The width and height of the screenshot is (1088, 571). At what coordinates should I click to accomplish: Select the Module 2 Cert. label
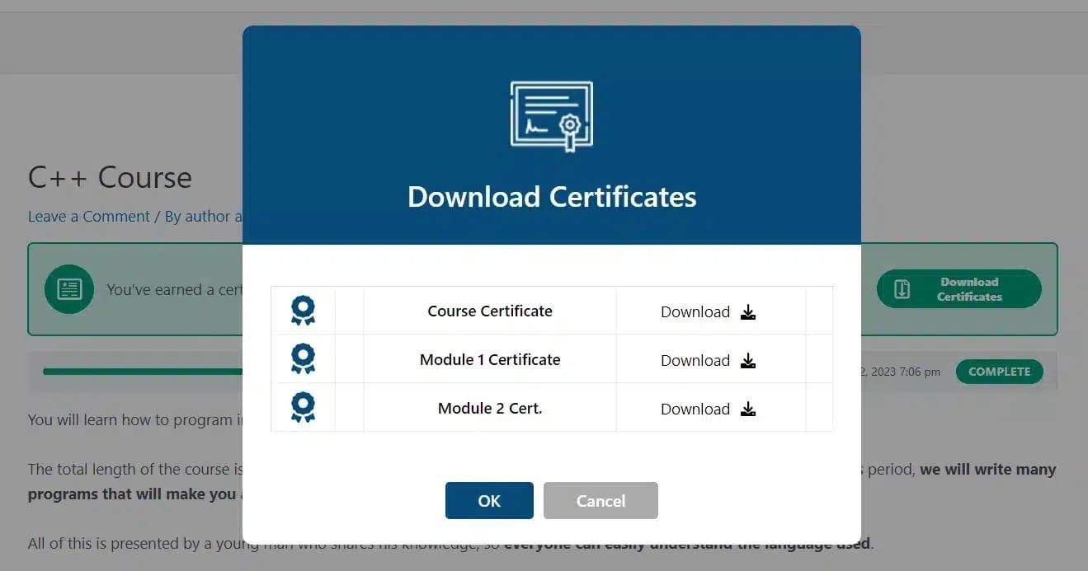(490, 408)
